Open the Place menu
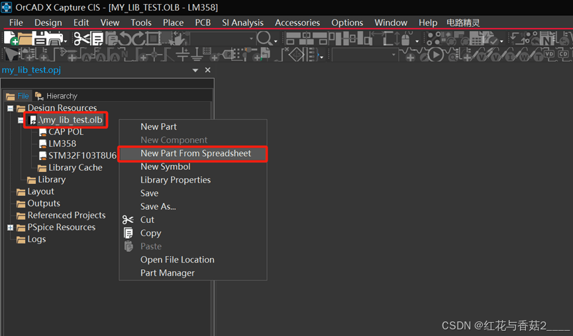Image resolution: width=573 pixels, height=336 pixels. [173, 22]
